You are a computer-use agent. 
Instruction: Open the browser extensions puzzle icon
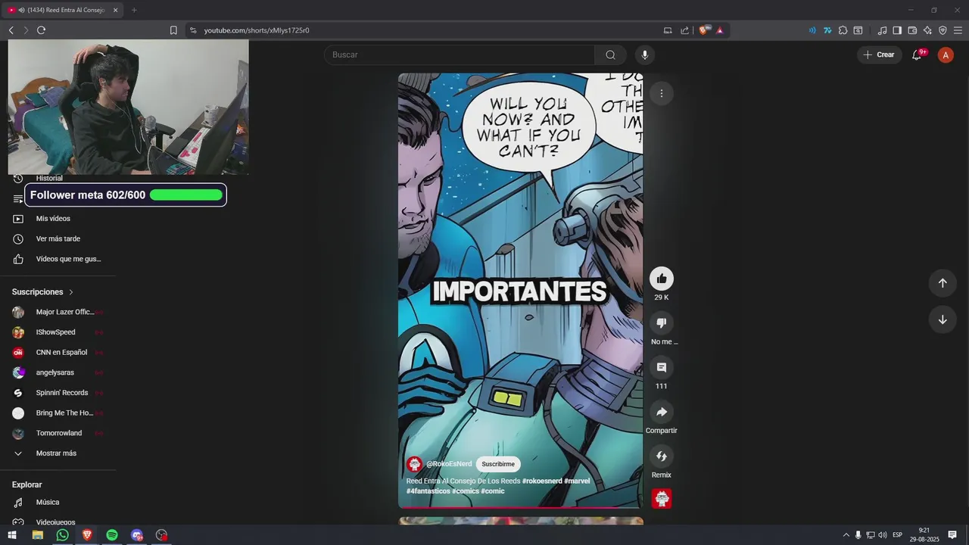[x=843, y=30]
